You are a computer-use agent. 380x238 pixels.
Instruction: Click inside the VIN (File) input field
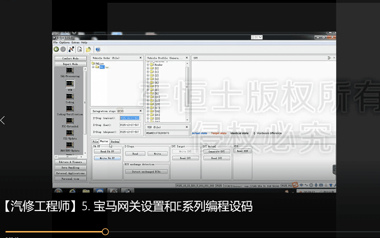[167, 133]
